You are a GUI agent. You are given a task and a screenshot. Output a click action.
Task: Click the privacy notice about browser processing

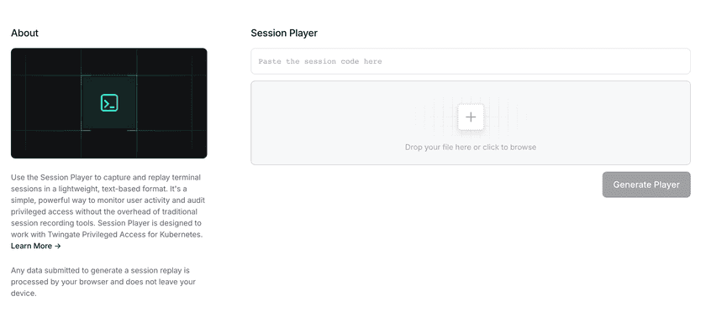[103, 282]
